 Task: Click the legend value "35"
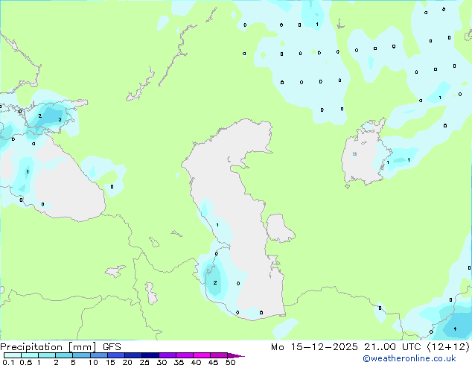pyautogui.click(x=179, y=362)
